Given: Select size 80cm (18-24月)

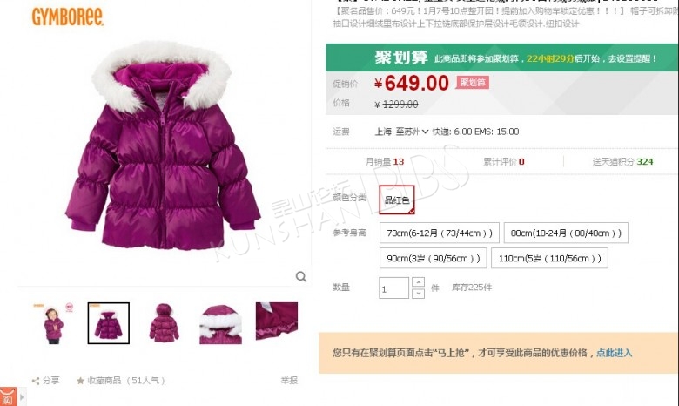Looking at the screenshot, I should point(566,233).
